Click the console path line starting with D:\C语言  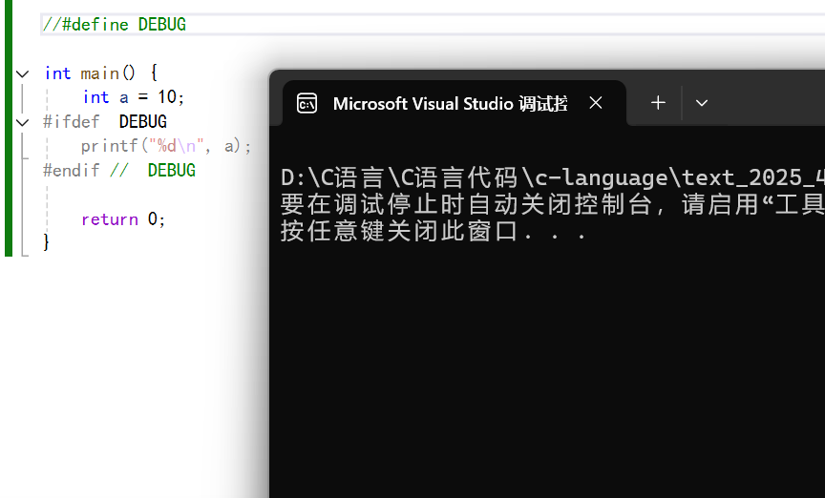click(553, 178)
